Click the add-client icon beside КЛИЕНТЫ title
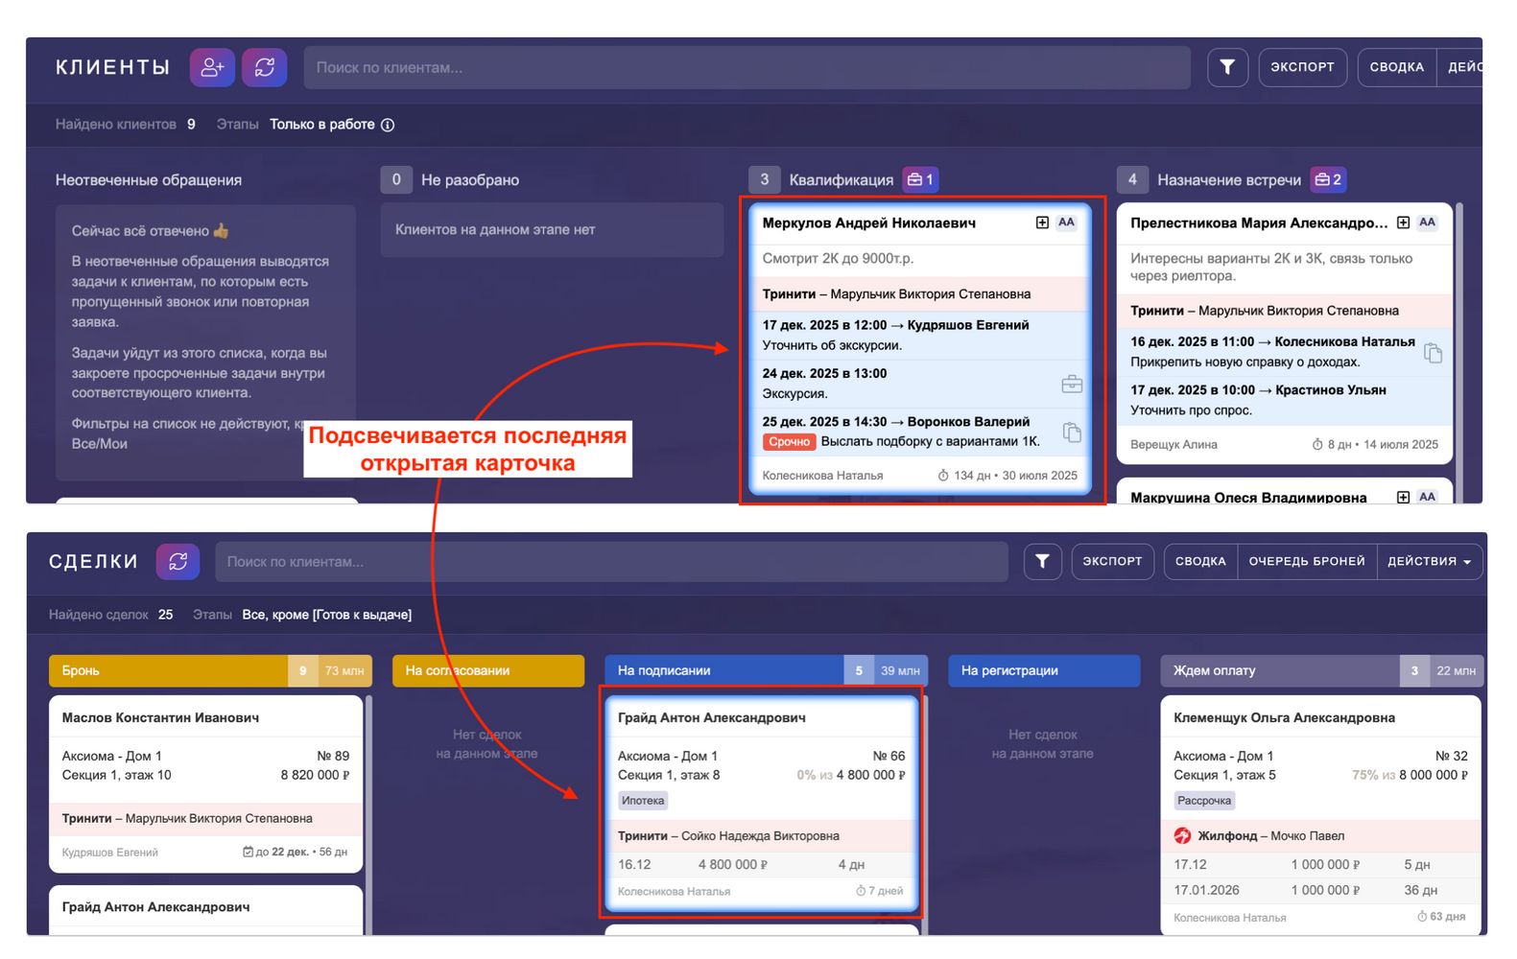 tap(212, 67)
